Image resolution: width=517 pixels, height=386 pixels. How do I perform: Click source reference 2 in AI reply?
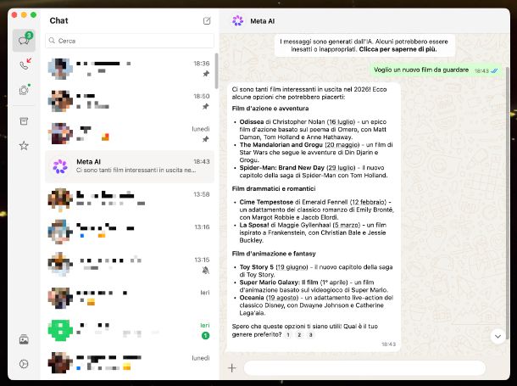299,335
